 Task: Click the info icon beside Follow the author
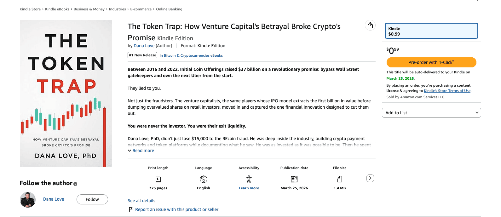pos(75,184)
